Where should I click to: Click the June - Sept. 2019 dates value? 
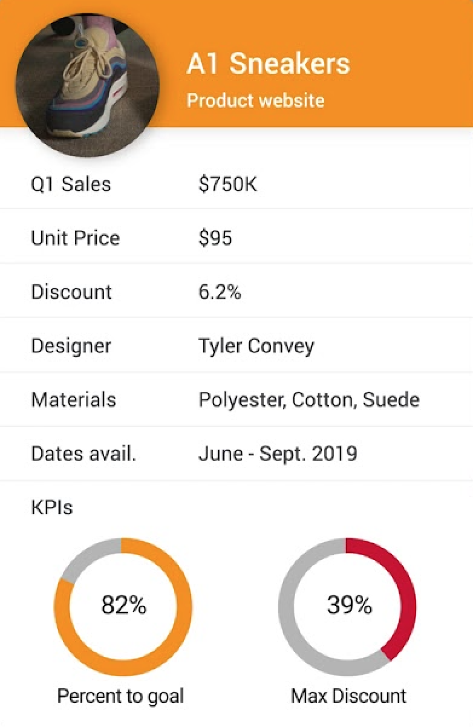point(277,454)
